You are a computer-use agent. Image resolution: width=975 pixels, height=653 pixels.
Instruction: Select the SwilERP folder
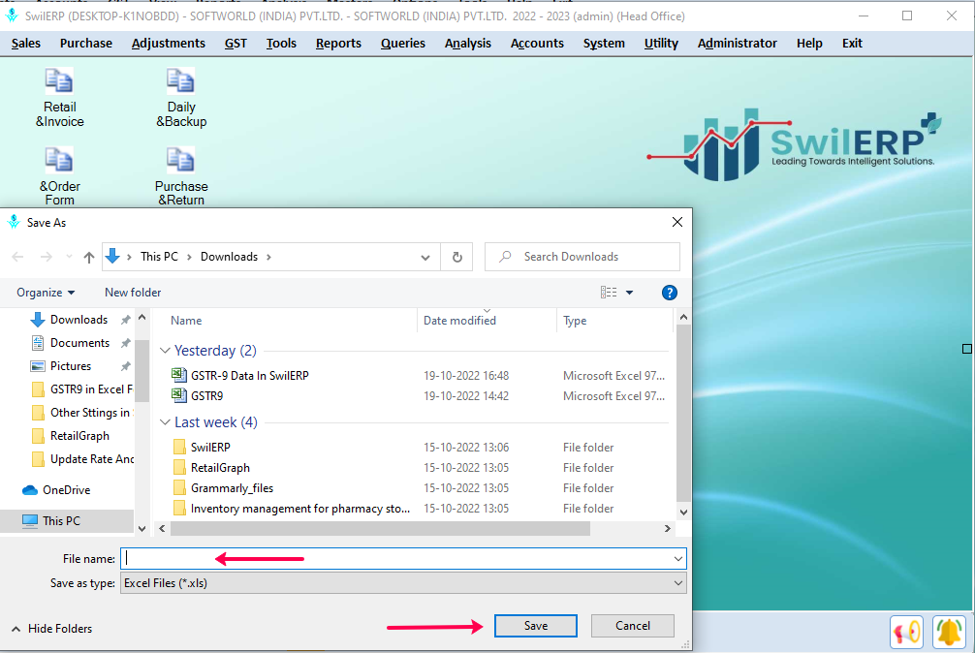[210, 448]
